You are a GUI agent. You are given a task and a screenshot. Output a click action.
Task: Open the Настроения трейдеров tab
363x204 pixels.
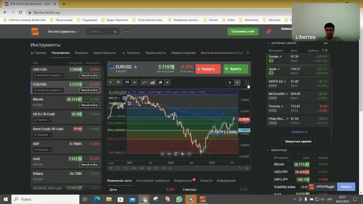point(153,181)
